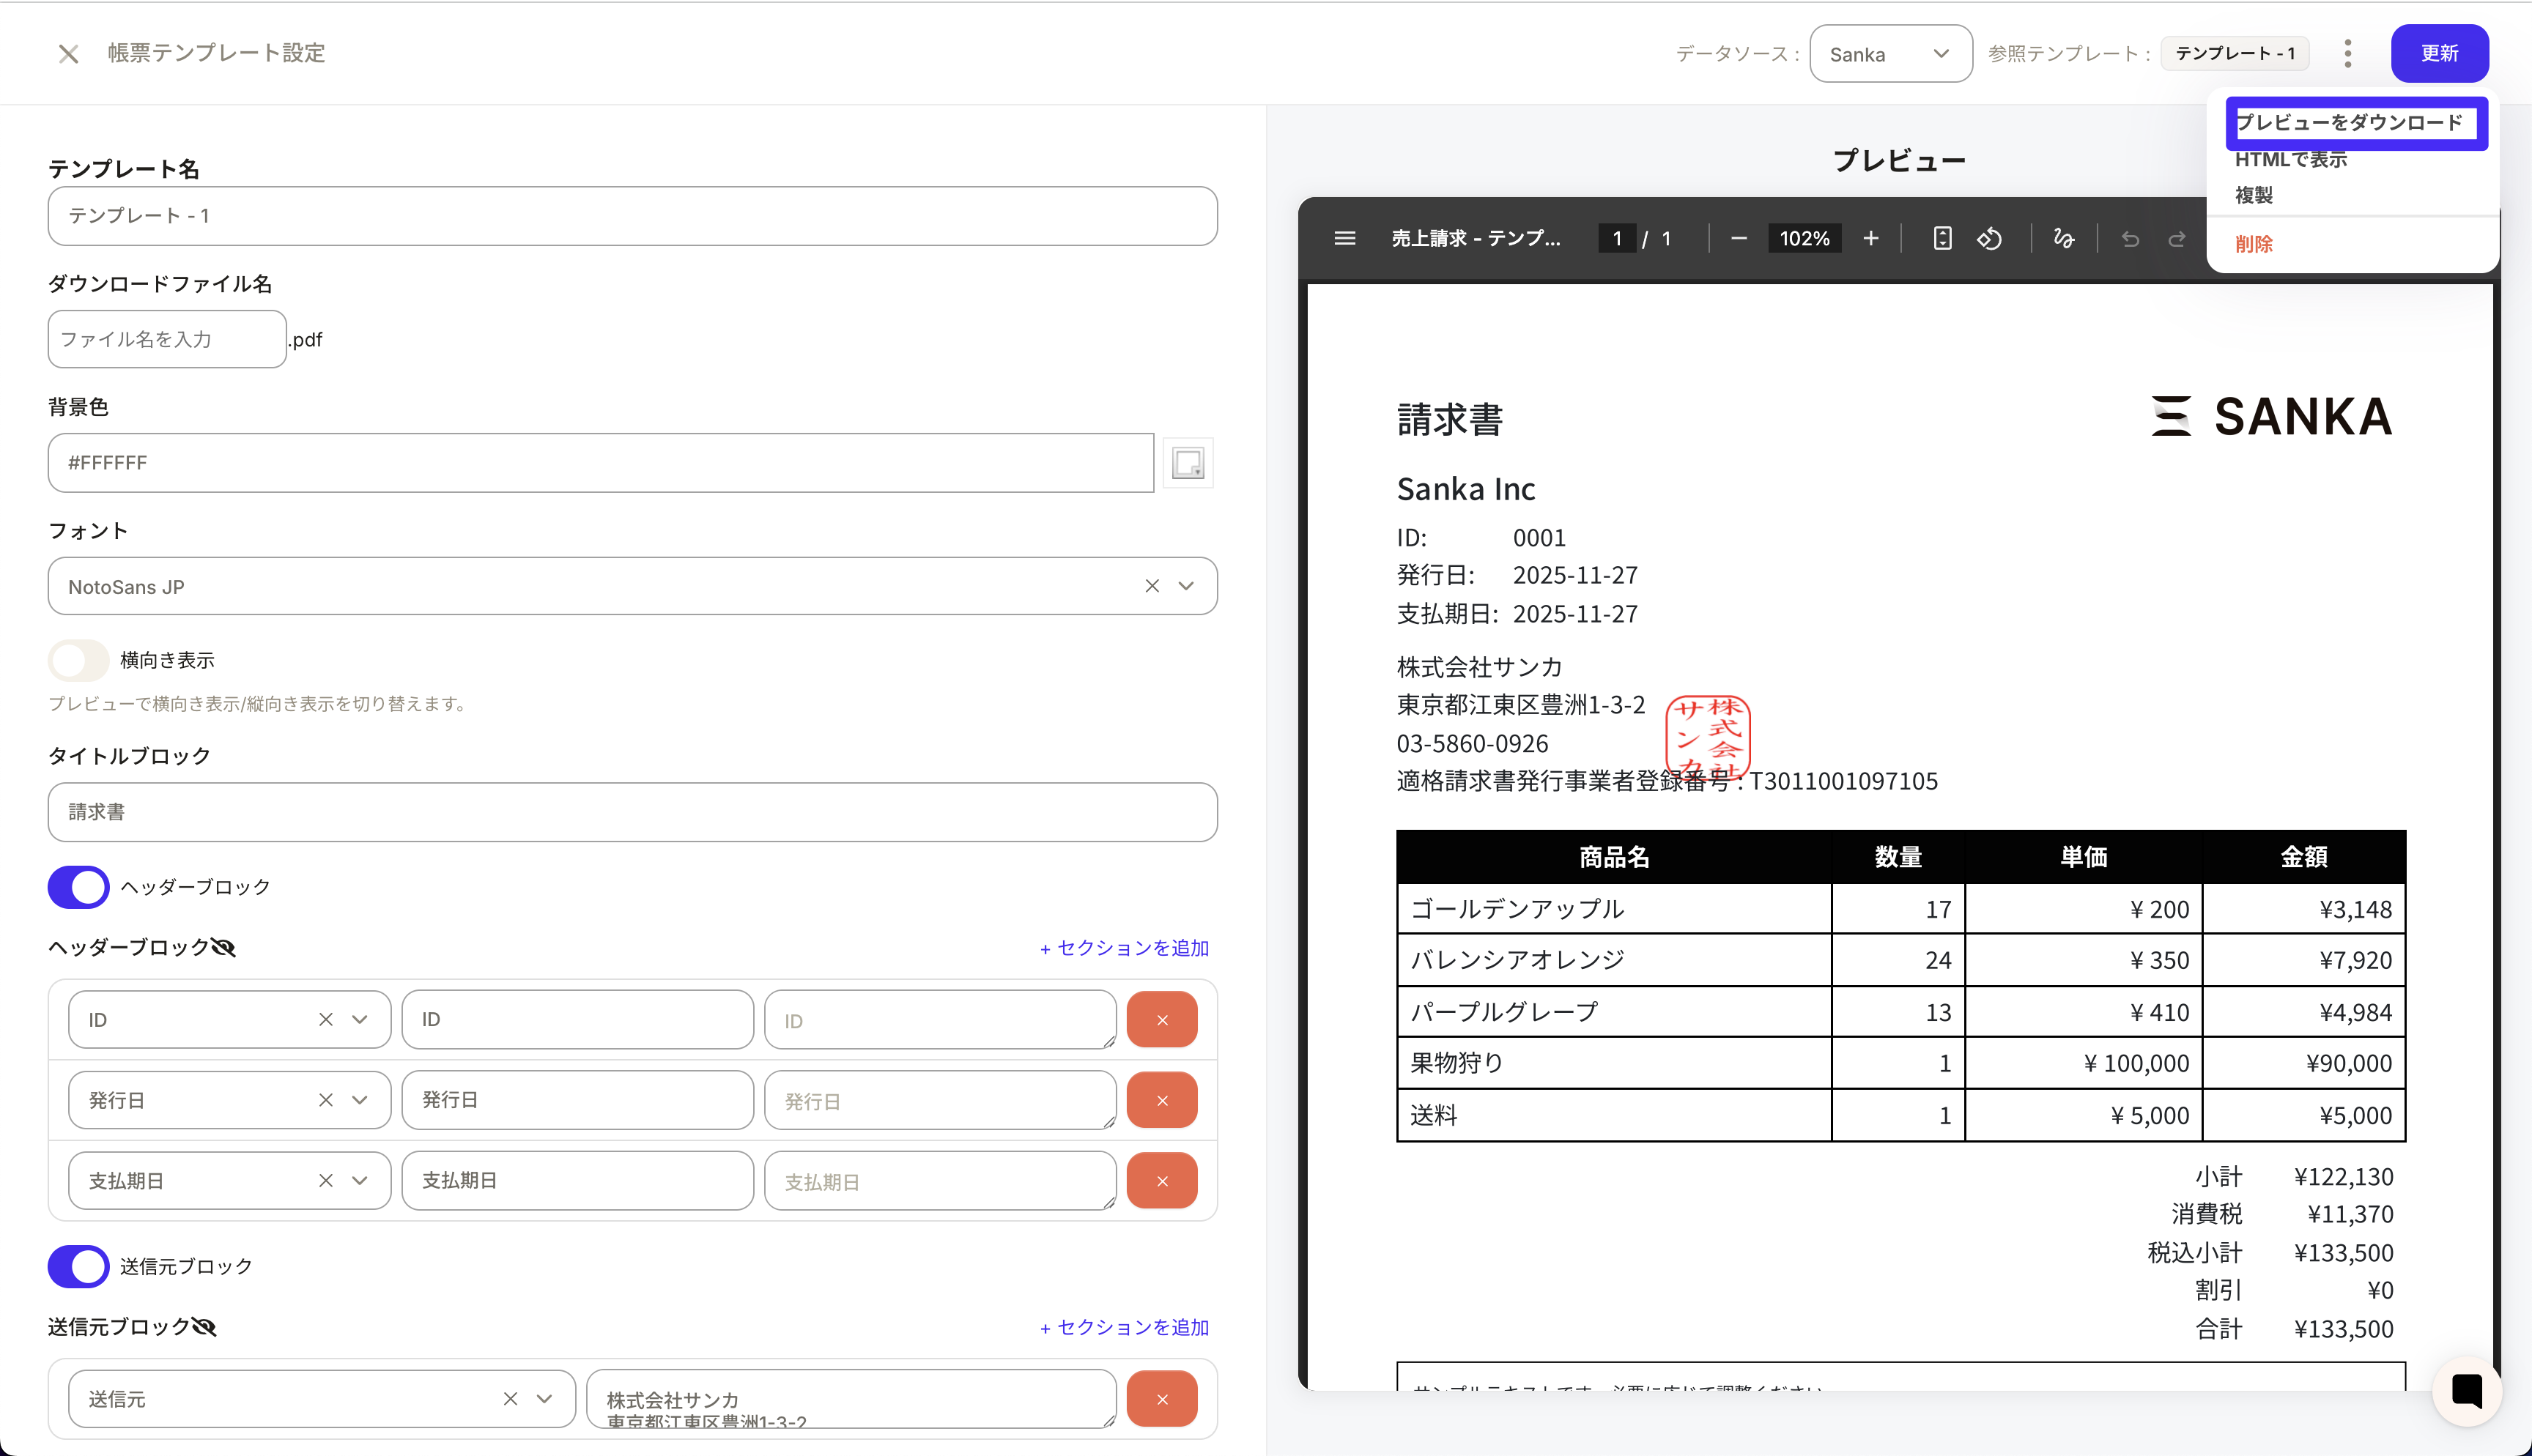
Task: Open the chat widget bubble
Action: (2467, 1390)
